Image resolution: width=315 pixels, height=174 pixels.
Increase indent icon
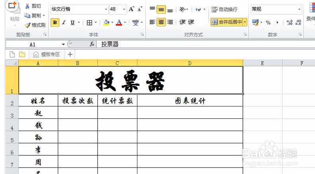tap(191, 22)
